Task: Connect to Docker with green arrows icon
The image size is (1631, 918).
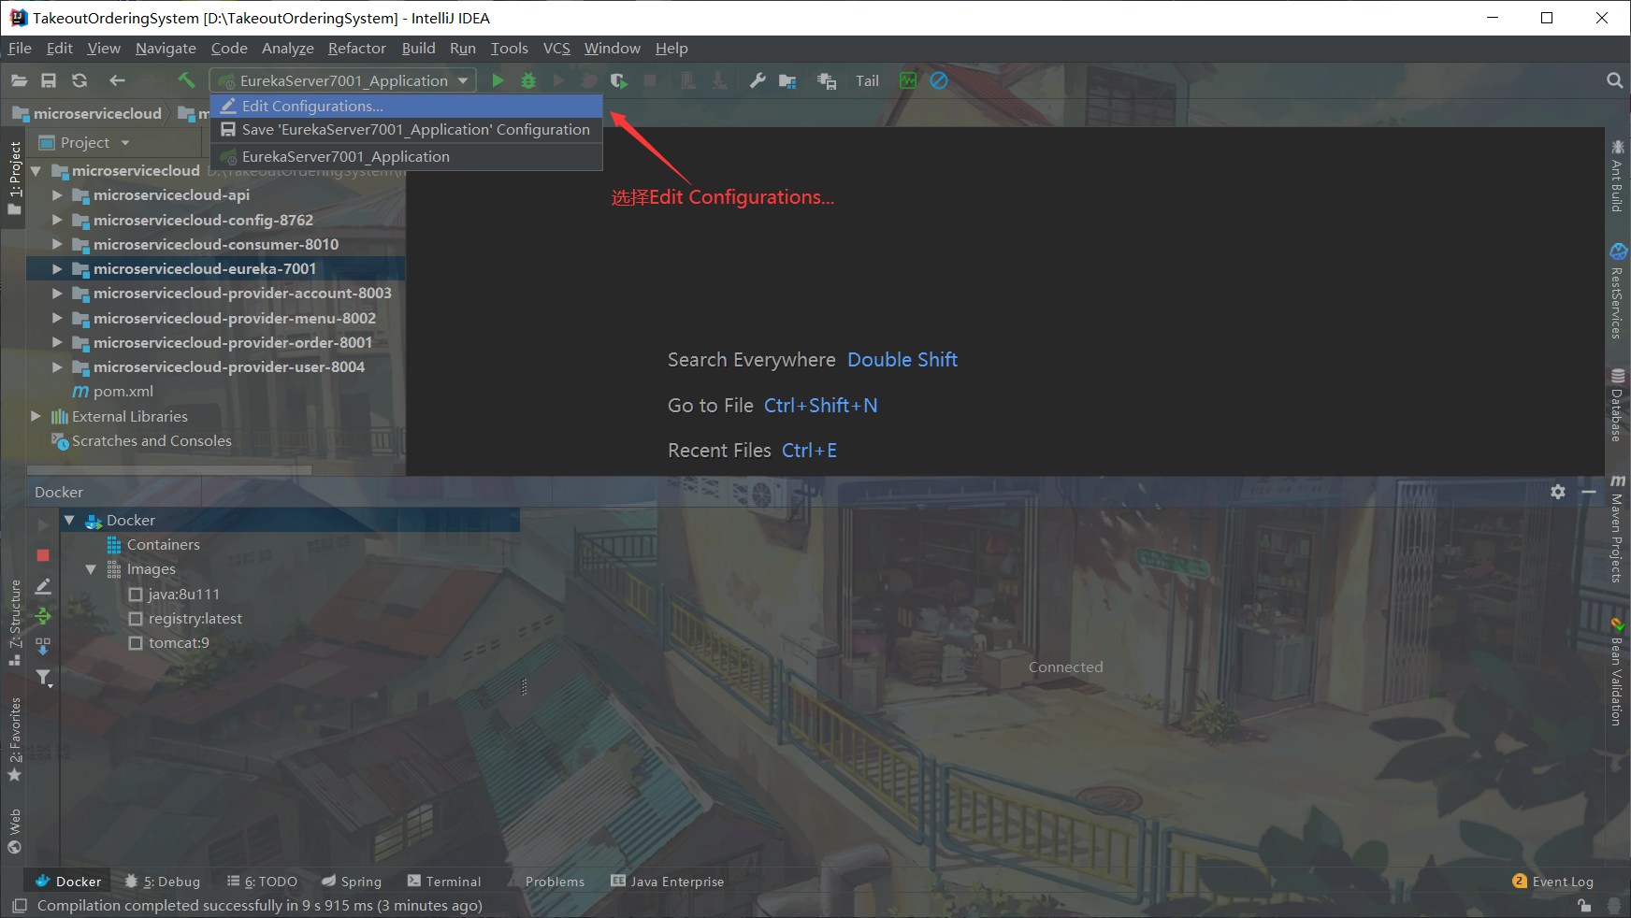Action: coord(42,616)
